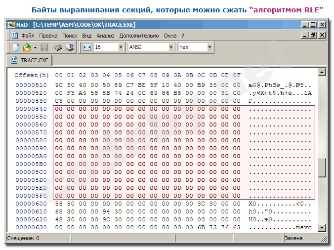Screen dimensions: 334x250
Task: Select offset row 00000540
Action: point(31,109)
